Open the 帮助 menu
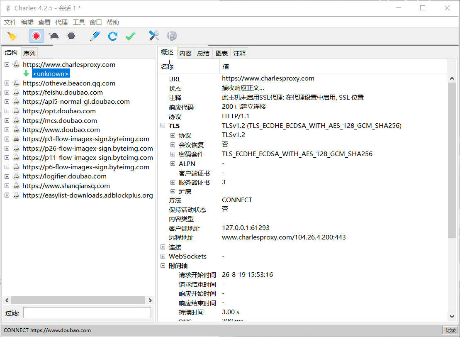Viewport: 460px width, 337px height. click(113, 22)
